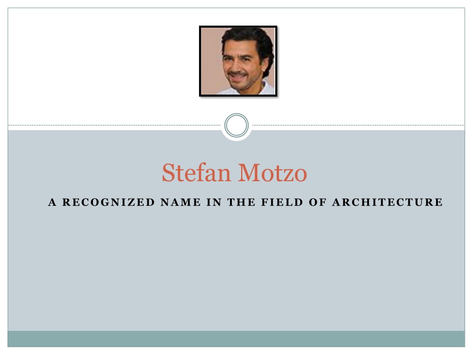Select the word "Stefan" in the title
473x355 pixels.
click(196, 173)
